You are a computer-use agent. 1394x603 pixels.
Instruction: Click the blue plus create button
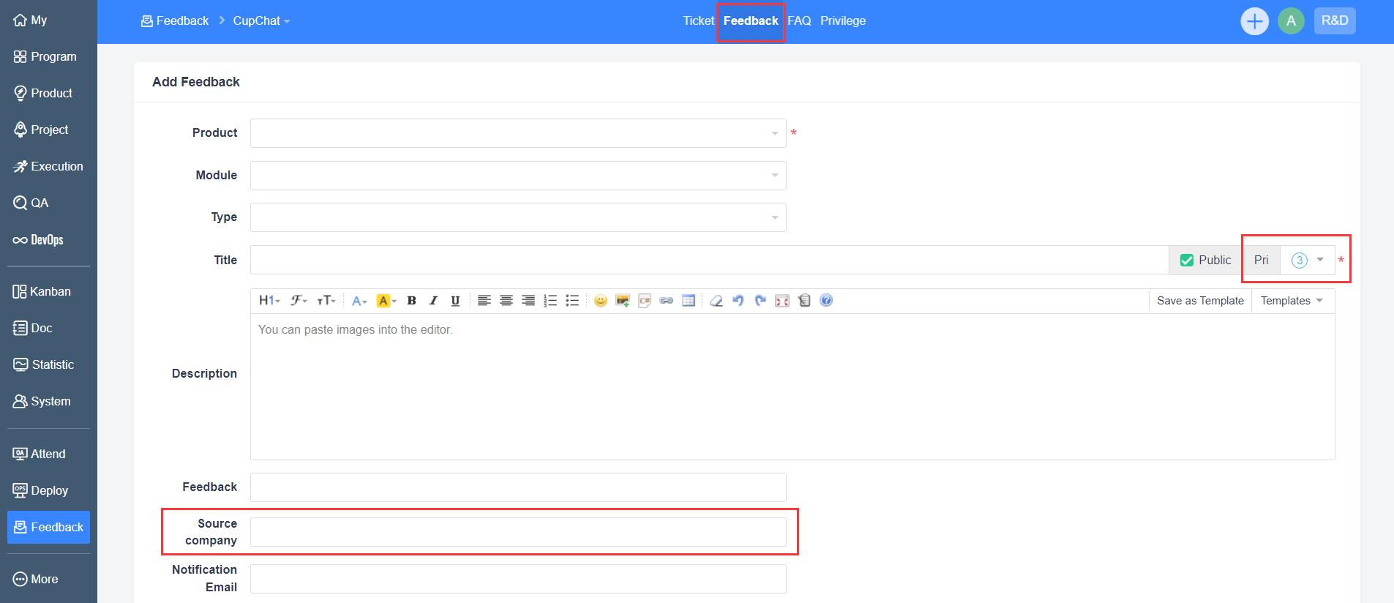click(1254, 21)
